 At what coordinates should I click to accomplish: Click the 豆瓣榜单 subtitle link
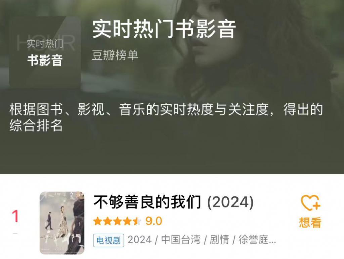click(115, 55)
